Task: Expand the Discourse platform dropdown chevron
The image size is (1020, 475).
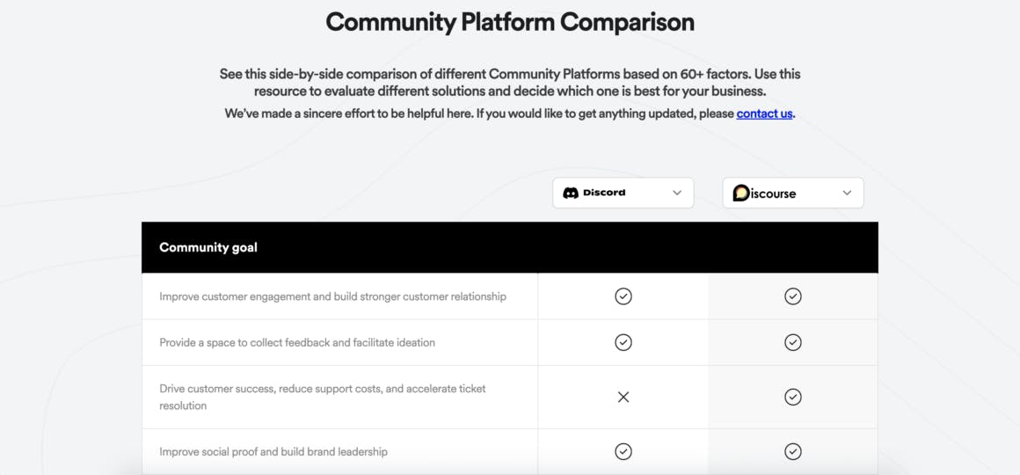Action: click(x=847, y=193)
